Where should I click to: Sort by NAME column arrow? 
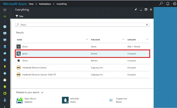click(x=87, y=40)
